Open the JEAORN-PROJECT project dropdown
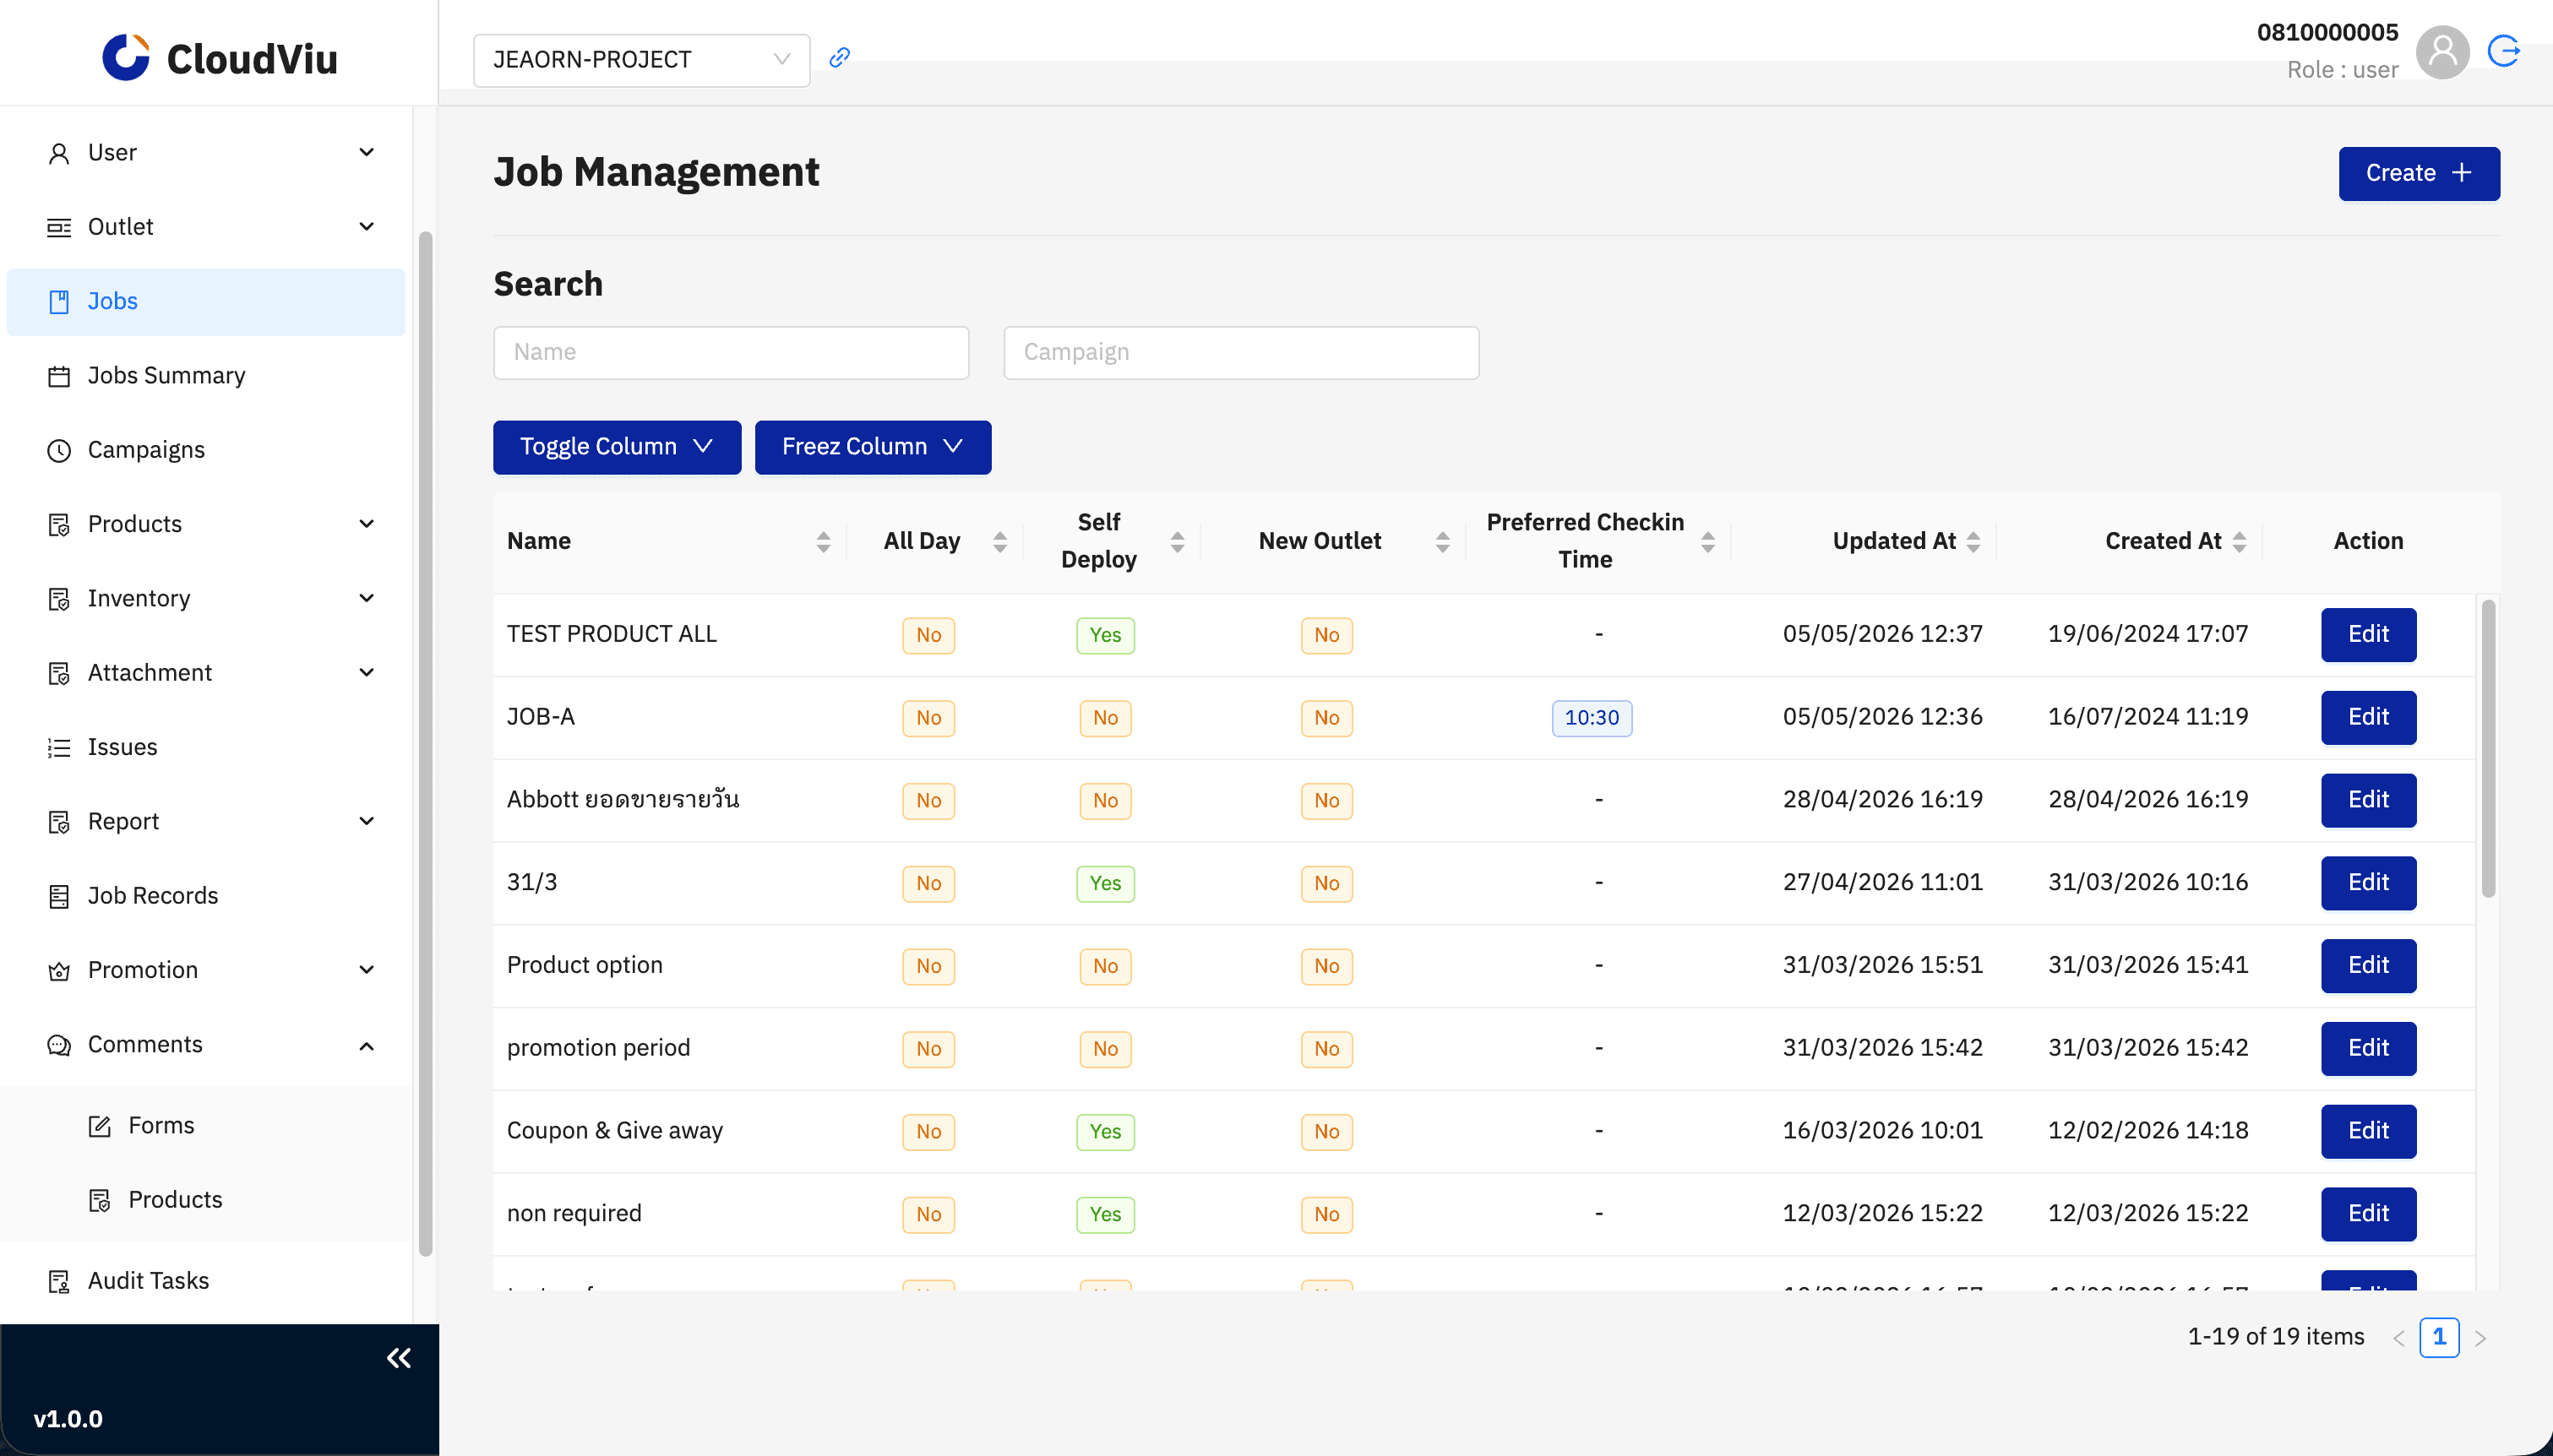The image size is (2553, 1456). click(641, 60)
